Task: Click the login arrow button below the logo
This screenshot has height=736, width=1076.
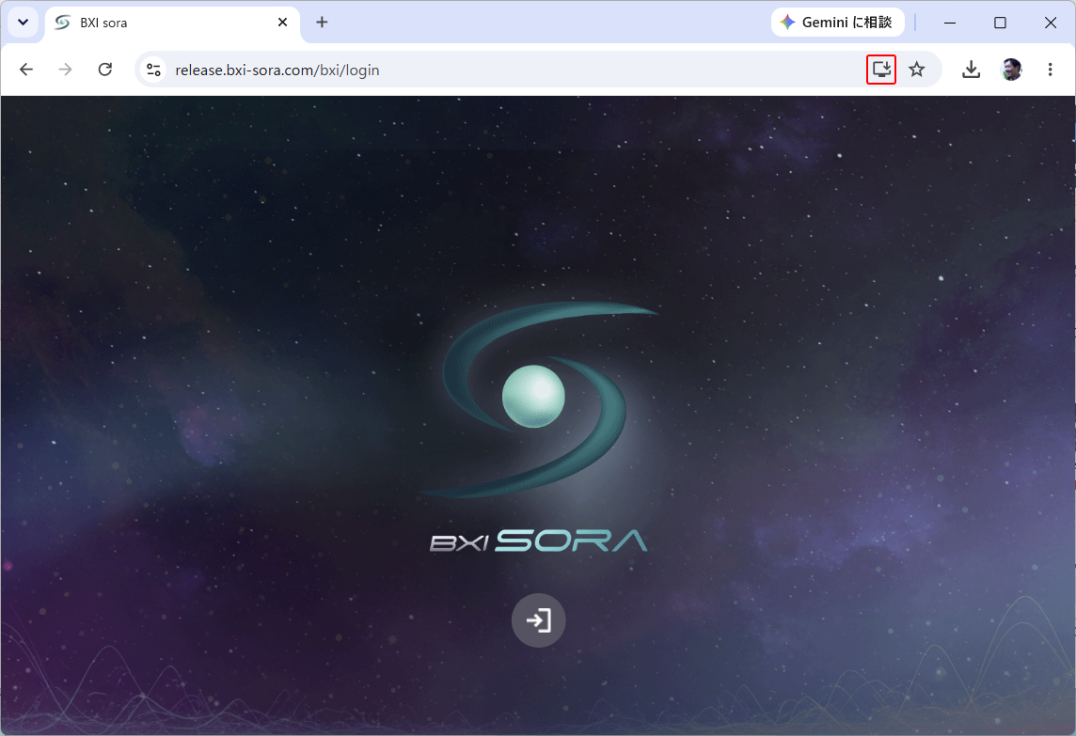Action: click(539, 620)
